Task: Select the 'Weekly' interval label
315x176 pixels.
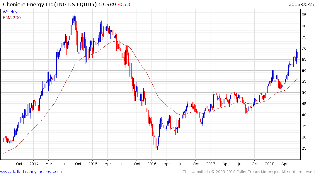Action: pos(10,12)
